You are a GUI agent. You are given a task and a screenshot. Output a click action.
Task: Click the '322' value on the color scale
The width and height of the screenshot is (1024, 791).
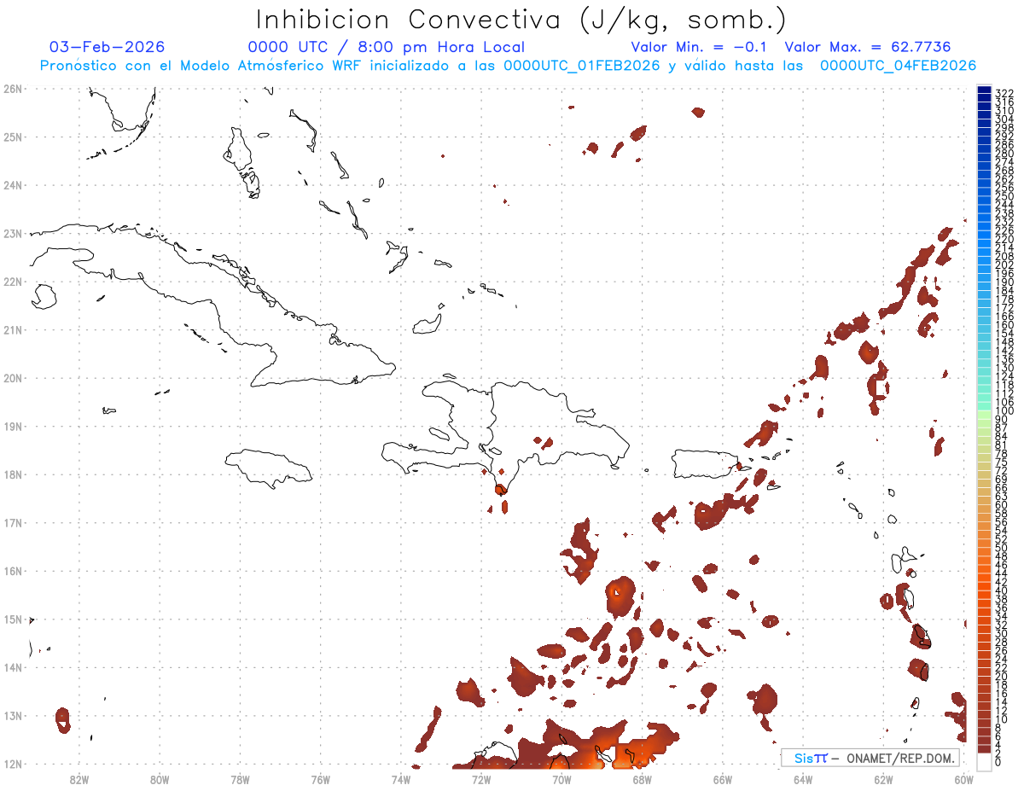[x=1004, y=93]
